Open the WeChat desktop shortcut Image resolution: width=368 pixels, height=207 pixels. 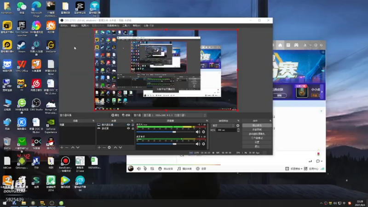22,7
